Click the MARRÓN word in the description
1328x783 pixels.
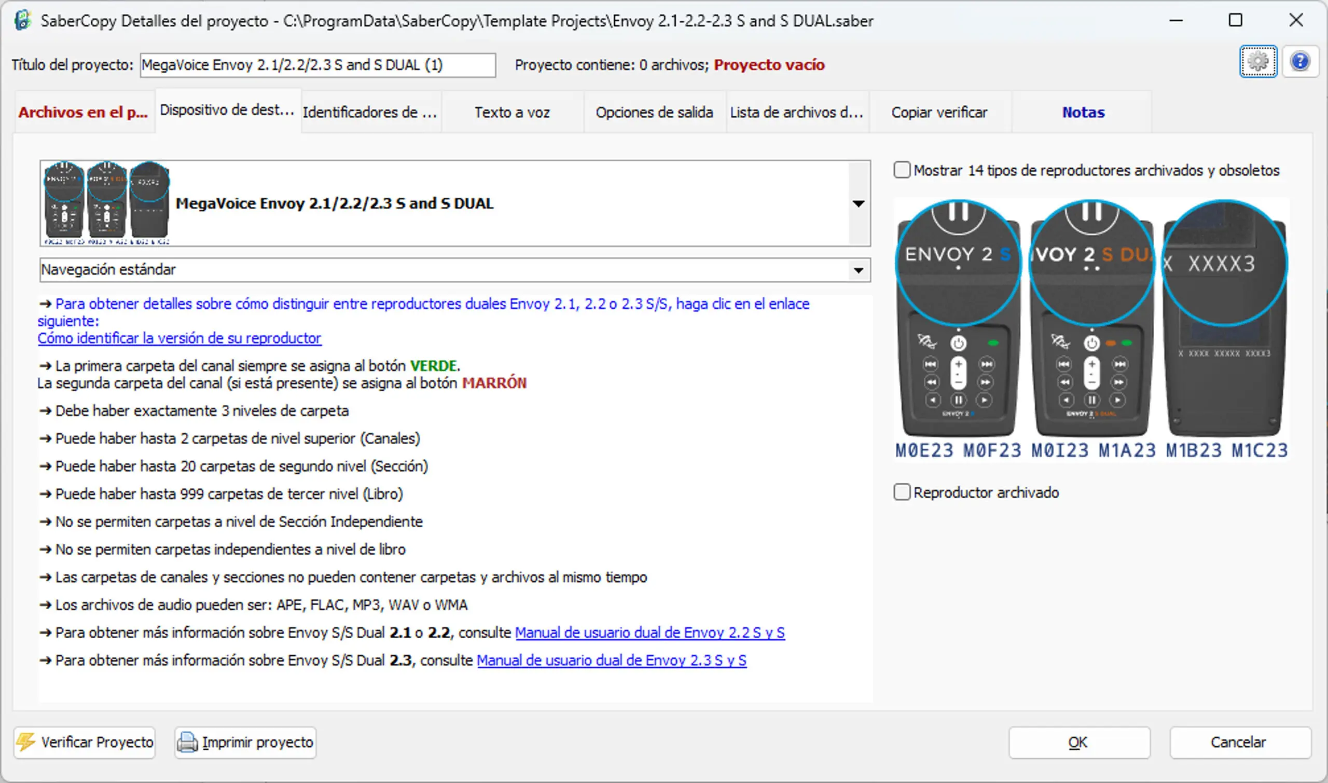point(494,383)
